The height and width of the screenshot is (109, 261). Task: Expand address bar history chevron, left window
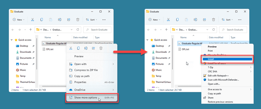[72, 30]
